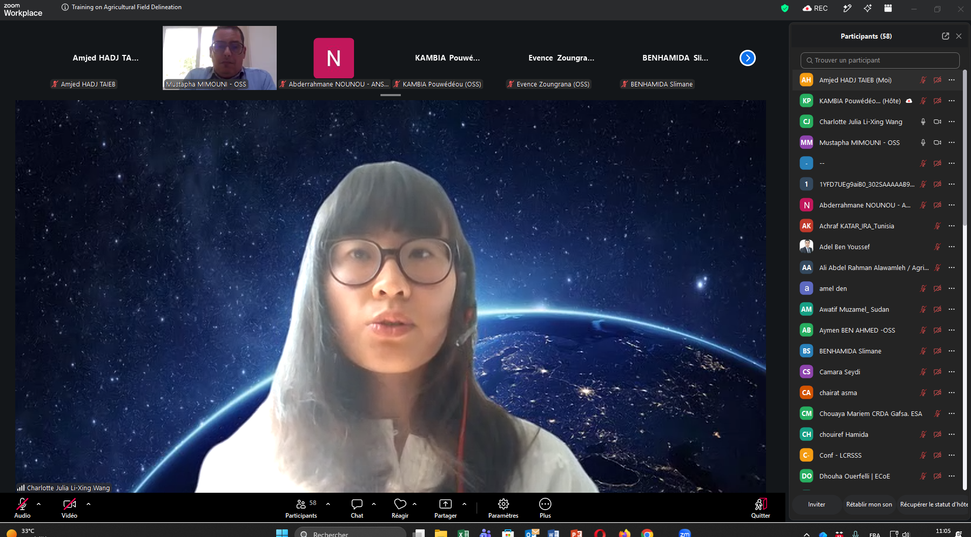Click Récupérer le statut d'hôte button
971x537 pixels.
[x=934, y=504]
